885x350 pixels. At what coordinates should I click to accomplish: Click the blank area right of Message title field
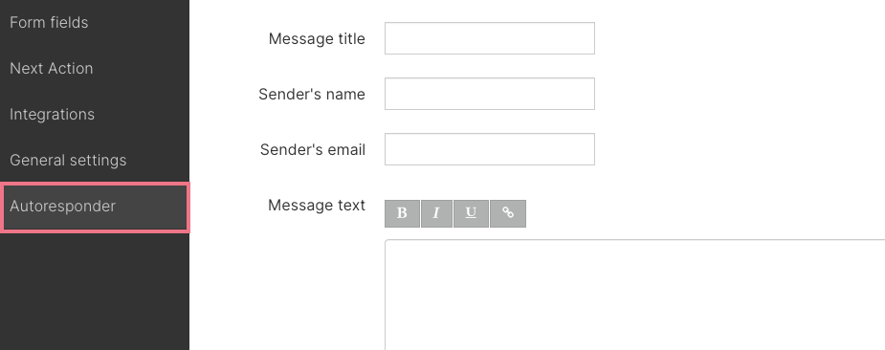740,38
